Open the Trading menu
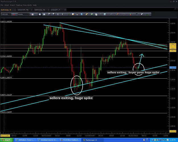Viewport: 178px width, 142px height. (19, 5)
